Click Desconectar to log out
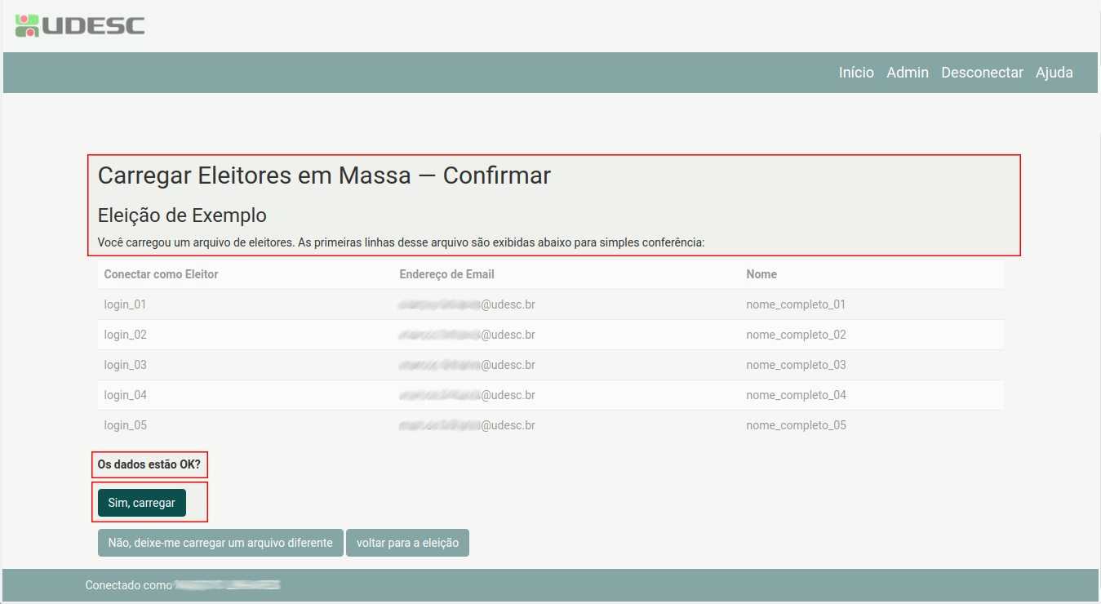Image resolution: width=1101 pixels, height=604 pixels. (x=982, y=73)
